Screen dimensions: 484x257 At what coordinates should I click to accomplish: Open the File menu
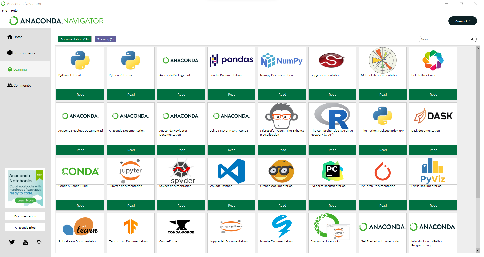coord(4,10)
